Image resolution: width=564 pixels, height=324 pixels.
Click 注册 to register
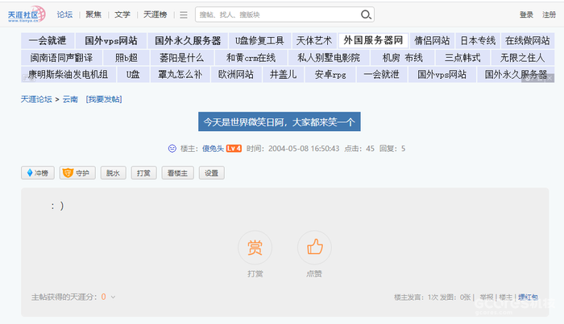click(549, 14)
